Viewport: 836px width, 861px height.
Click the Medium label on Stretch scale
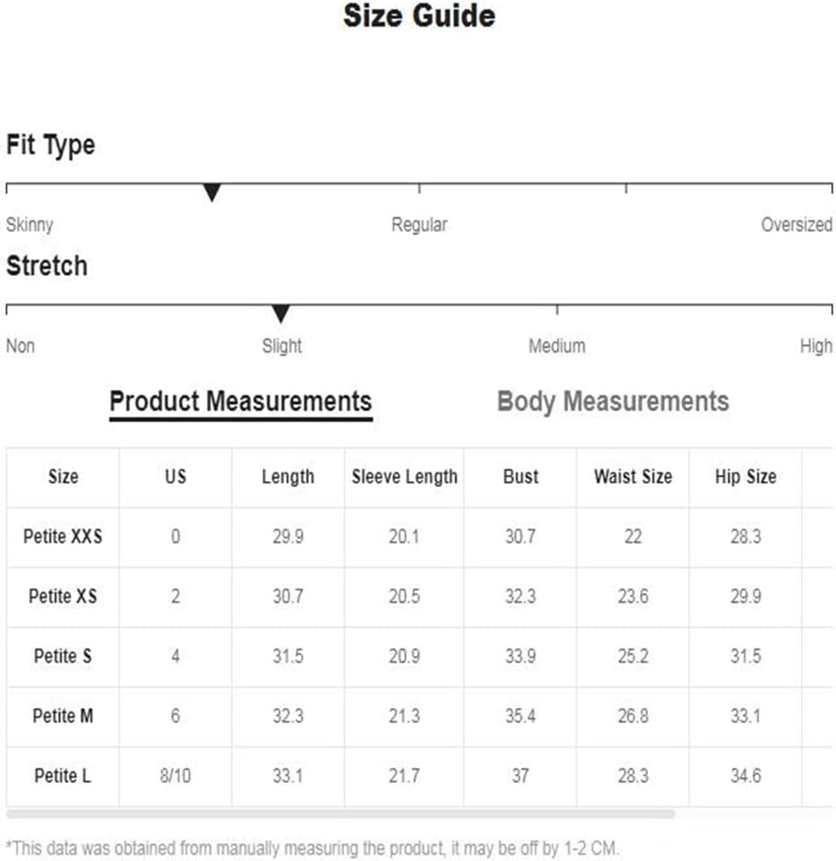coord(557,346)
